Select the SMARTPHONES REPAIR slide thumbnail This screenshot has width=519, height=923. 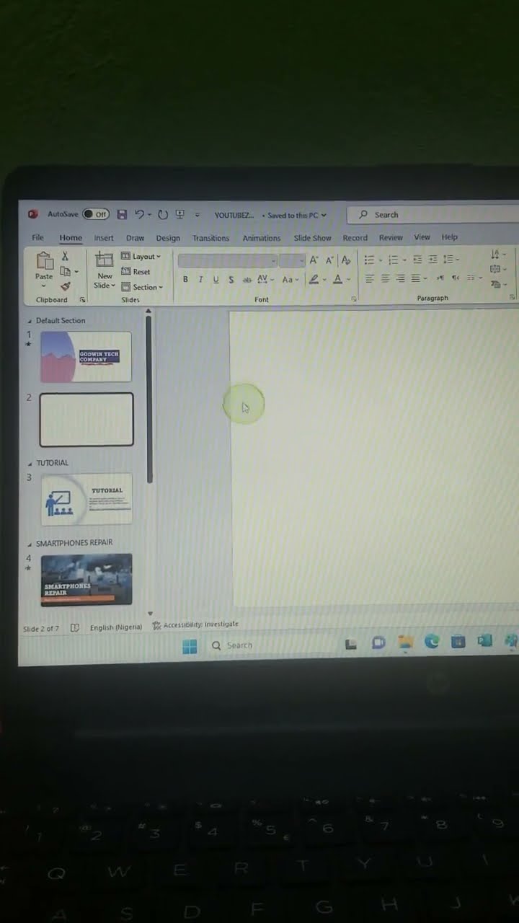point(86,579)
